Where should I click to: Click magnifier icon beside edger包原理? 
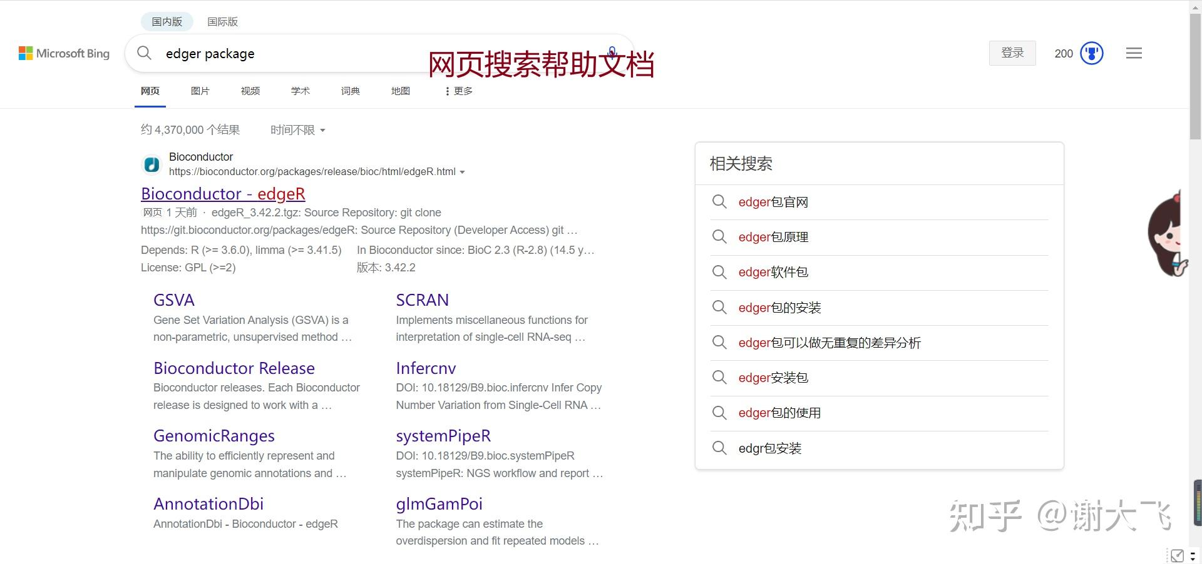point(719,237)
